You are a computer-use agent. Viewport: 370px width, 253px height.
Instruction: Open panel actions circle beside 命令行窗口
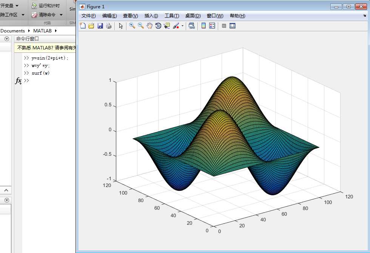click(x=7, y=39)
